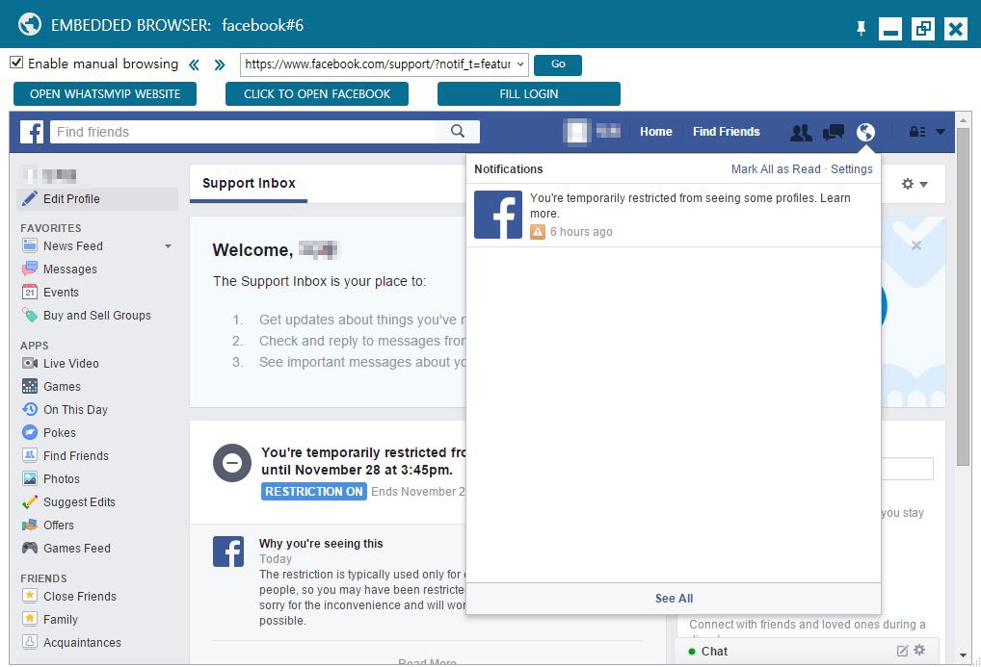Open the messages icon in the header

point(834,132)
